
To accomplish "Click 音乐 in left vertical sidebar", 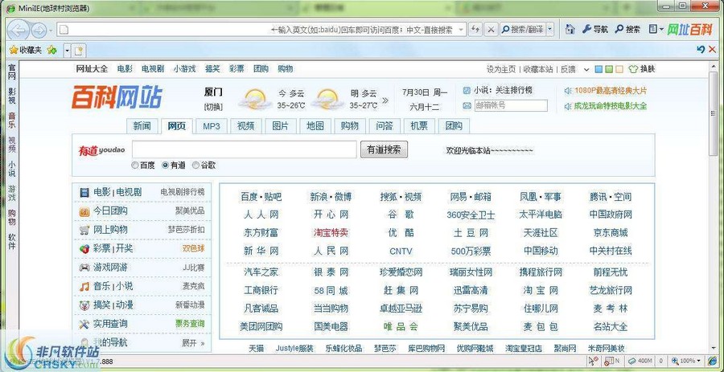I will click(x=12, y=120).
